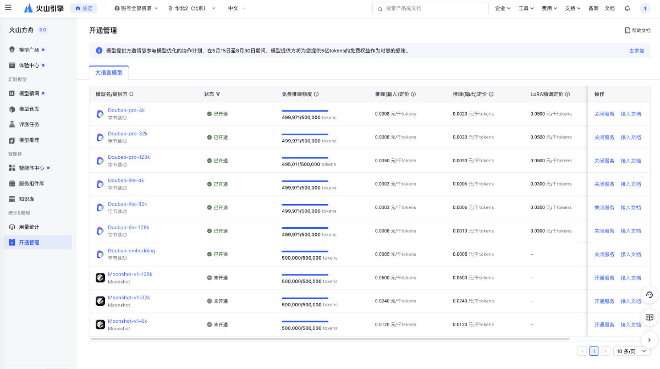Screen dimensions: 660x369
Task: Click the 去参加 link in banner
Action: click(x=637, y=51)
